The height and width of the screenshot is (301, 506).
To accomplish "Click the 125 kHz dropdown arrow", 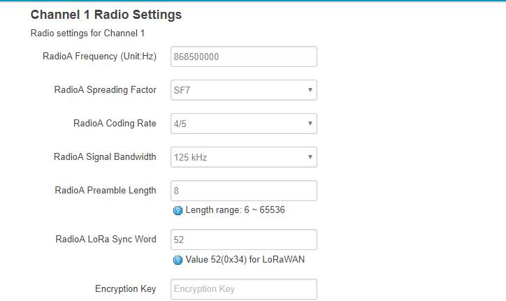I will click(x=310, y=157).
